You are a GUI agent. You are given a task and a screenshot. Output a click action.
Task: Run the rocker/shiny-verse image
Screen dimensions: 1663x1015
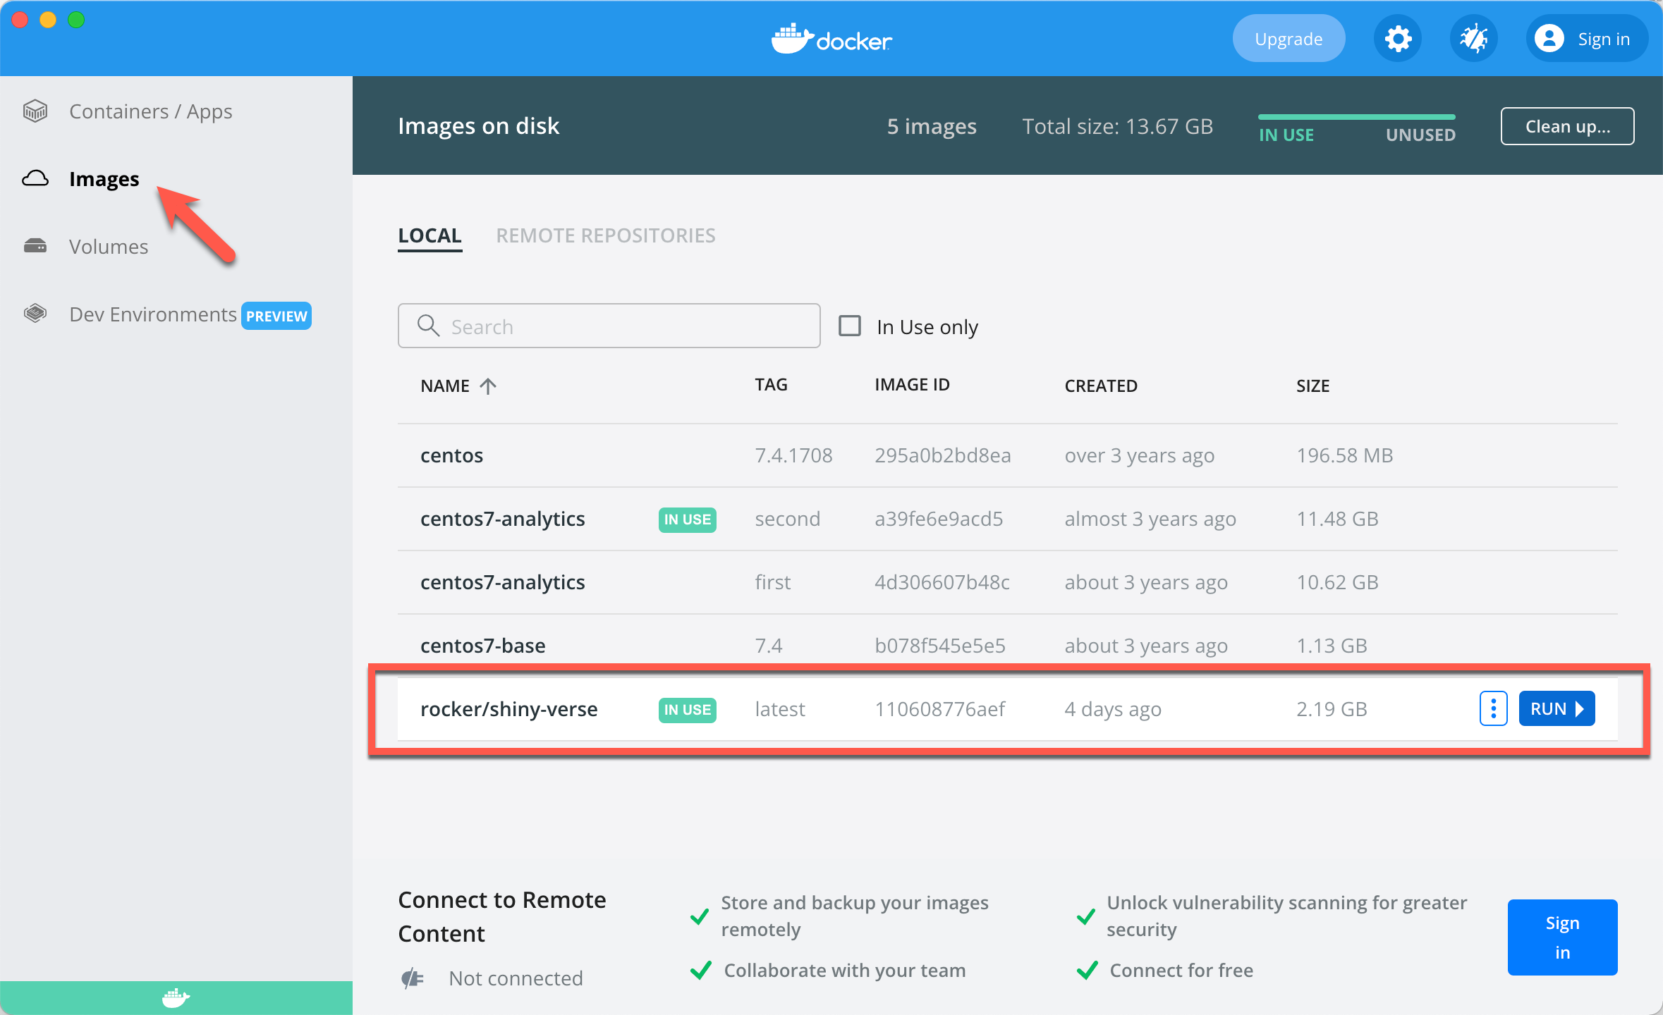1557,708
